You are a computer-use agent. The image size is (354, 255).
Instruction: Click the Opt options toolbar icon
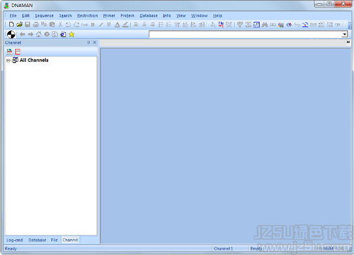point(337,25)
